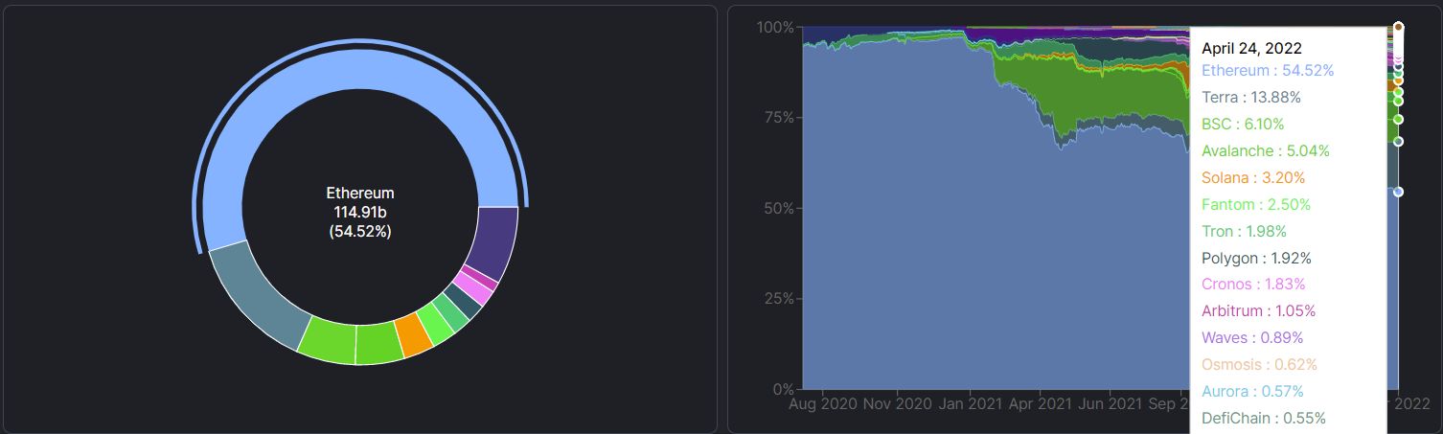Click the 50% y-axis label

778,208
